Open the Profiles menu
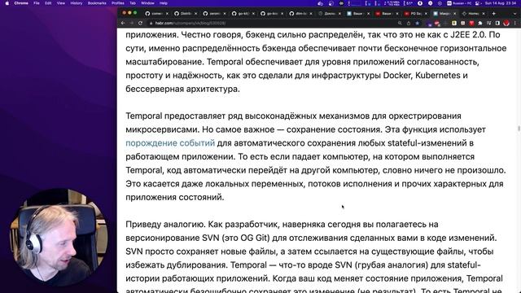This screenshot has height=293, width=521. pyautogui.click(x=117, y=3)
